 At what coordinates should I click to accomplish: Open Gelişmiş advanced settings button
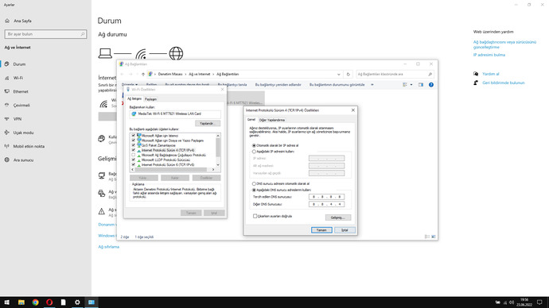338,218
